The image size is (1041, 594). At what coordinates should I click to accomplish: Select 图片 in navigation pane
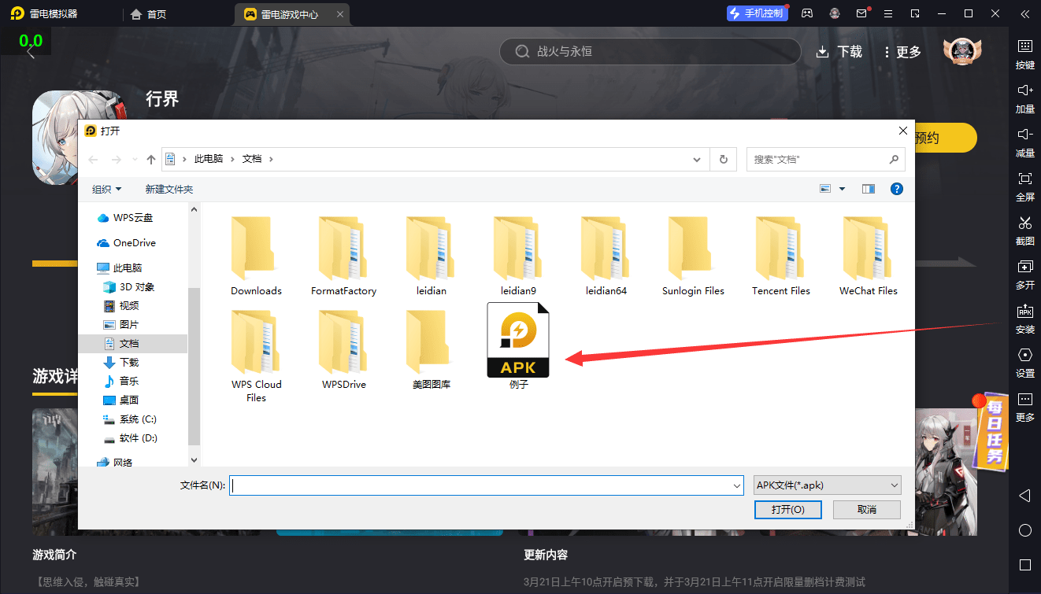click(122, 325)
